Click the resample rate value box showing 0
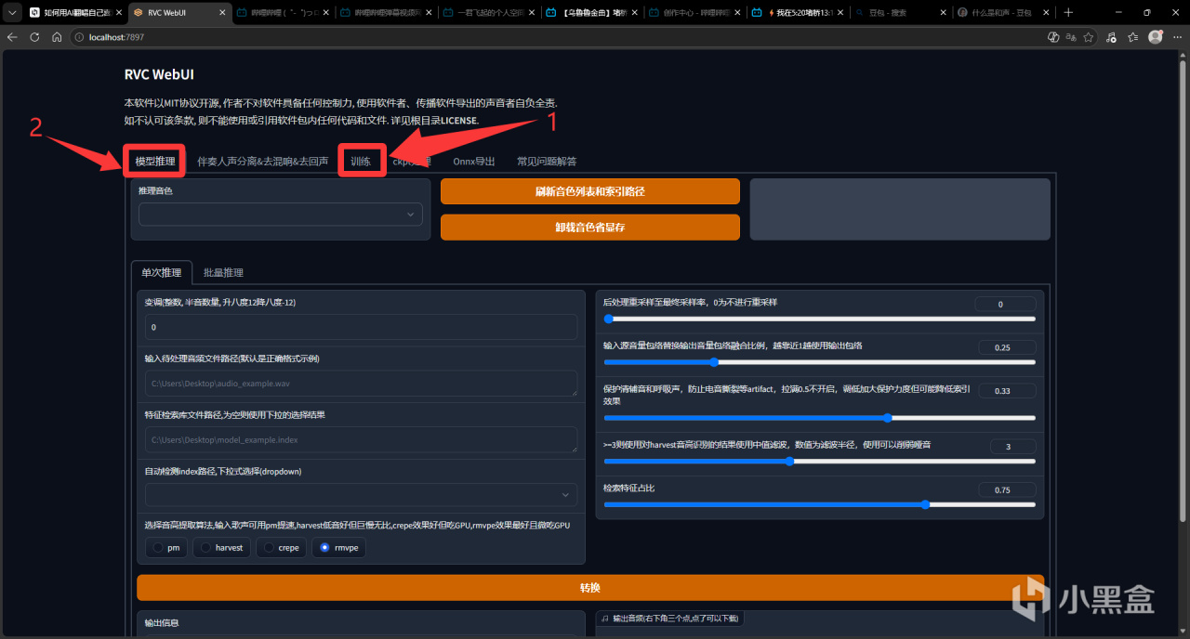Image resolution: width=1190 pixels, height=639 pixels. click(x=1005, y=304)
